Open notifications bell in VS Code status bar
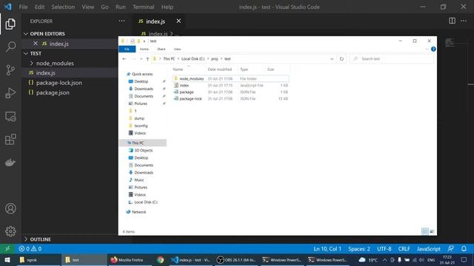Viewport: 474px width, 266px height. pos(464,249)
